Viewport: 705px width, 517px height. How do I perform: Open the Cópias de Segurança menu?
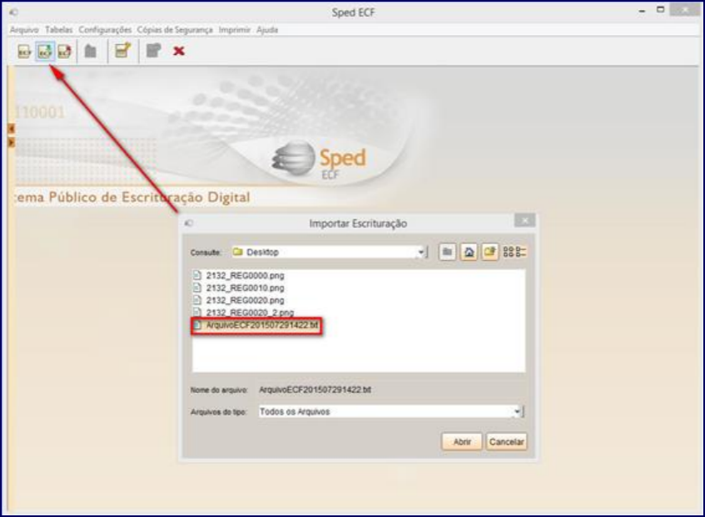click(175, 30)
